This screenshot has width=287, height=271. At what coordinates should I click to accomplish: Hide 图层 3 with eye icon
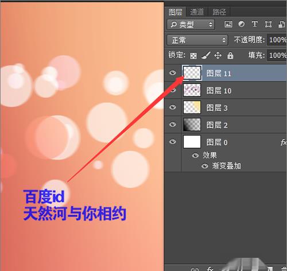click(173, 107)
